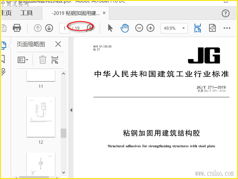
Task: Click the page number input field
Action: click(65, 28)
